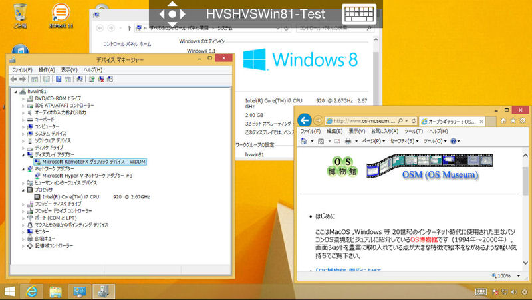Open 編集(E) menu in Internet Explorer
The width and height of the screenshot is (532, 300).
pyautogui.click(x=334, y=131)
